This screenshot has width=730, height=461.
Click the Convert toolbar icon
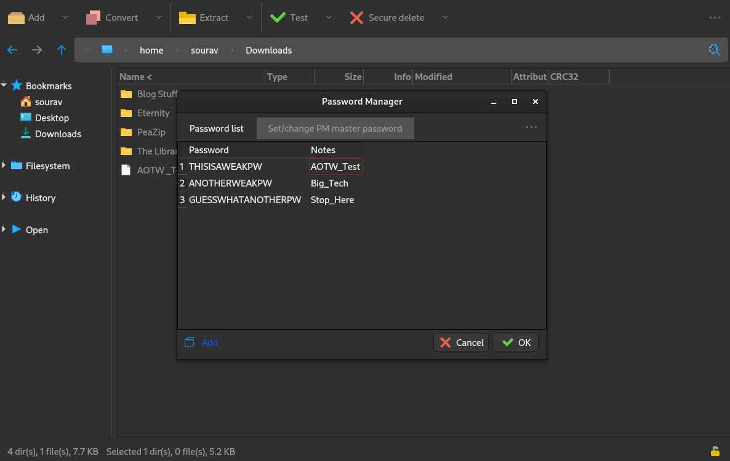point(93,18)
